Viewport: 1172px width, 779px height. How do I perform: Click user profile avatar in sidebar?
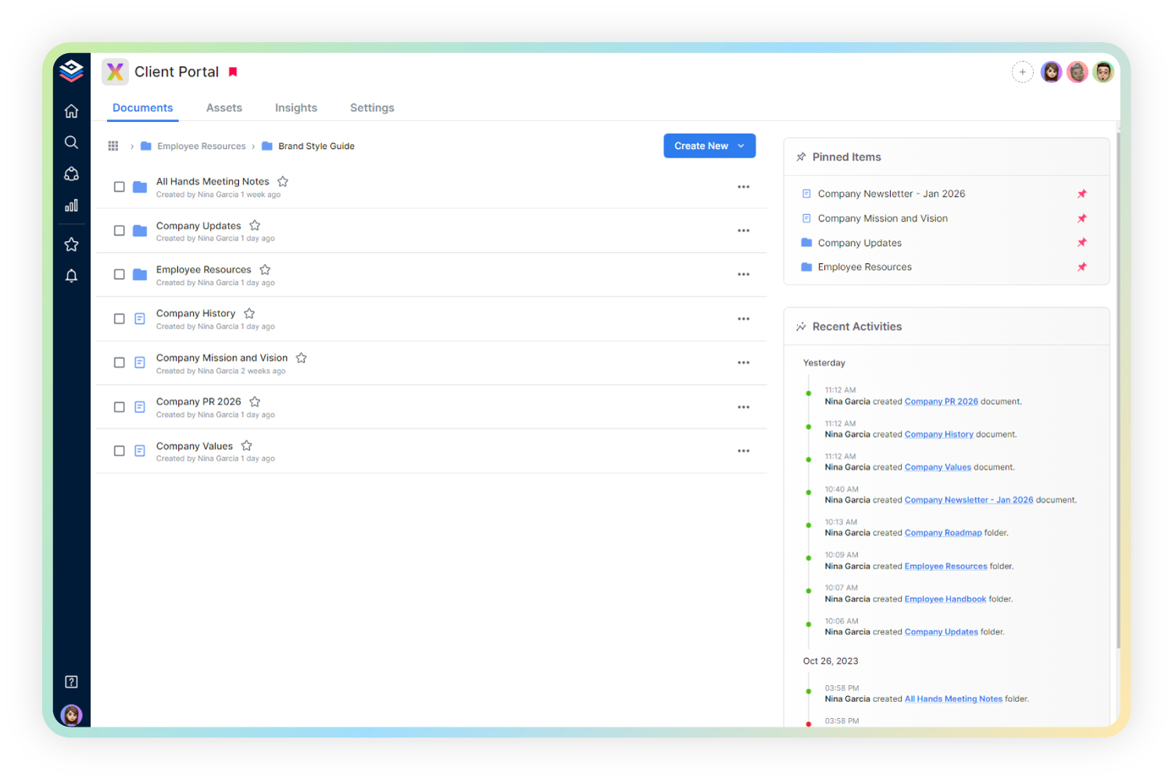[71, 714]
